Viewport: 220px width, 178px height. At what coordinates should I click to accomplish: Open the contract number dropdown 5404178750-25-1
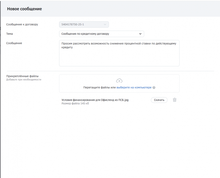(84, 24)
